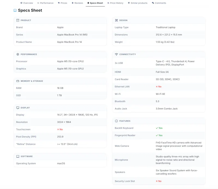Image resolution: width=218 pixels, height=189 pixels.
Task: Click the Card Reader value 'SD (SD, SDHC, SDXC)'
Action: pos(168,79)
